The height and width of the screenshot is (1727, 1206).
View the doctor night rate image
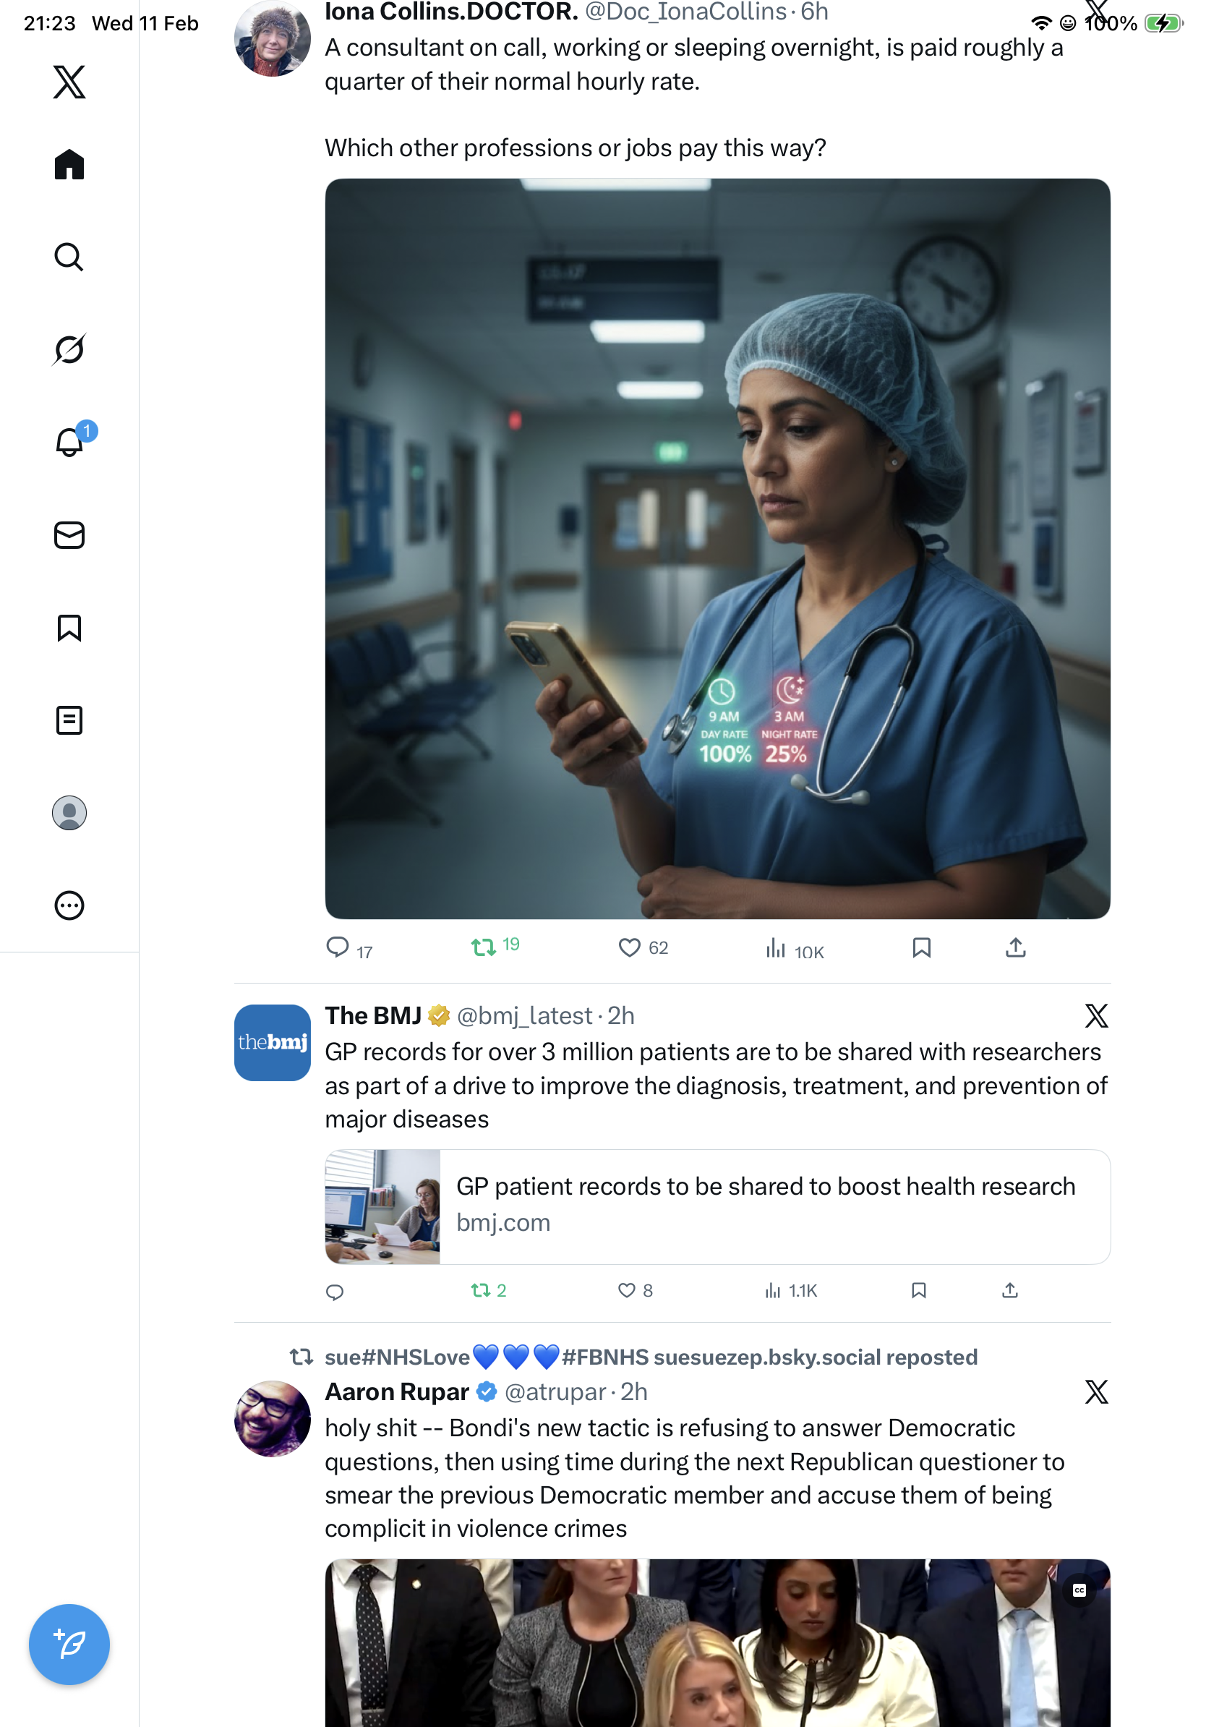717,548
